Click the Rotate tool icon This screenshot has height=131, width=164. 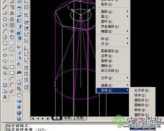[12, 37]
